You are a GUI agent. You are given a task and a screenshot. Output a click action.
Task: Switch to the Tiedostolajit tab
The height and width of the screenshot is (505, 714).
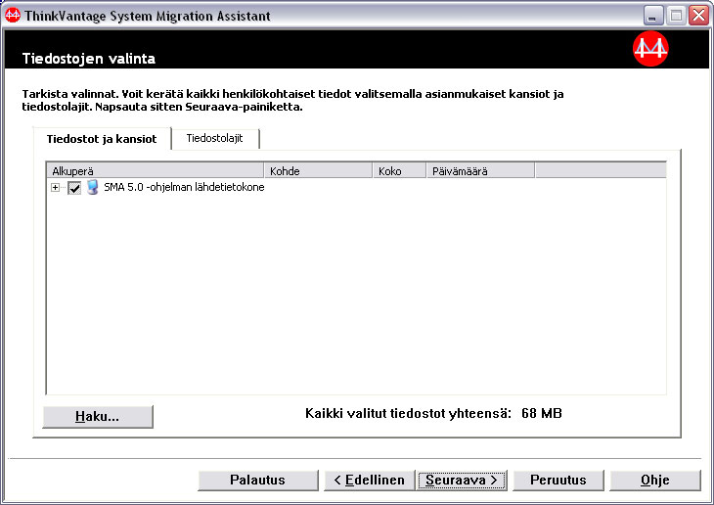point(214,139)
